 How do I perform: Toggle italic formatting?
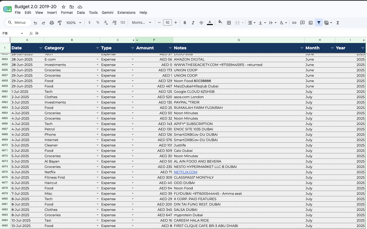[x=193, y=22]
